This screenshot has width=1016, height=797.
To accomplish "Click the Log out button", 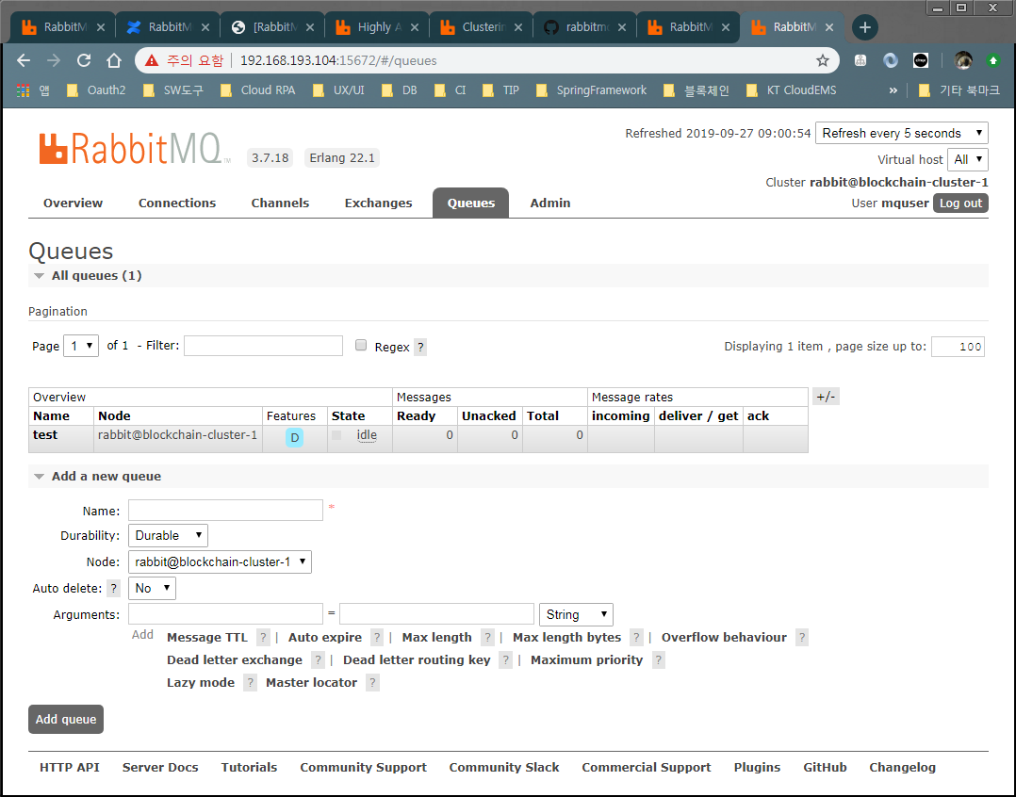I will click(x=960, y=203).
